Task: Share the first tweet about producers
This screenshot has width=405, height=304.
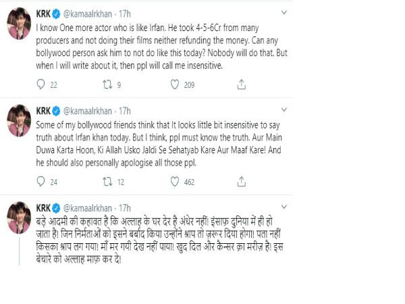Action: [240, 85]
